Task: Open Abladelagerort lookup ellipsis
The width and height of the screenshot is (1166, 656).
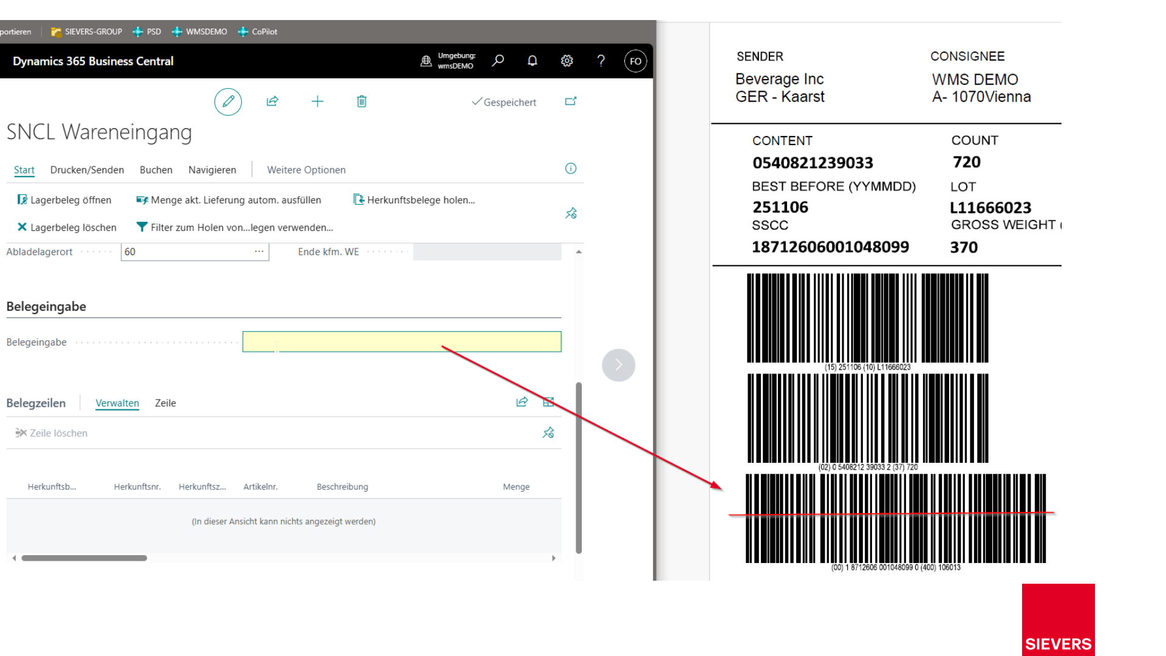Action: click(x=259, y=251)
